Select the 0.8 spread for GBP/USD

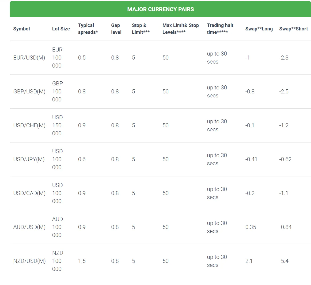82,92
